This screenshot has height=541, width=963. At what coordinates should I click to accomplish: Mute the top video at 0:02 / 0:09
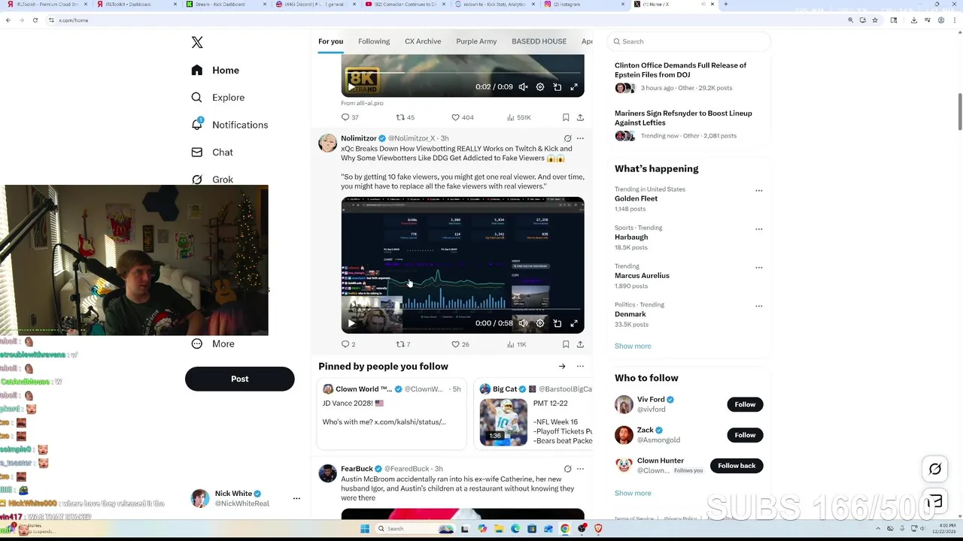pos(523,87)
